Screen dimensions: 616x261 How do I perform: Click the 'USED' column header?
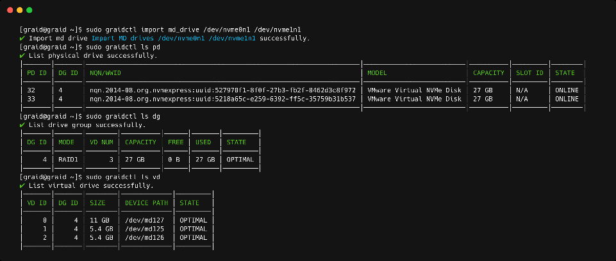(x=203, y=142)
